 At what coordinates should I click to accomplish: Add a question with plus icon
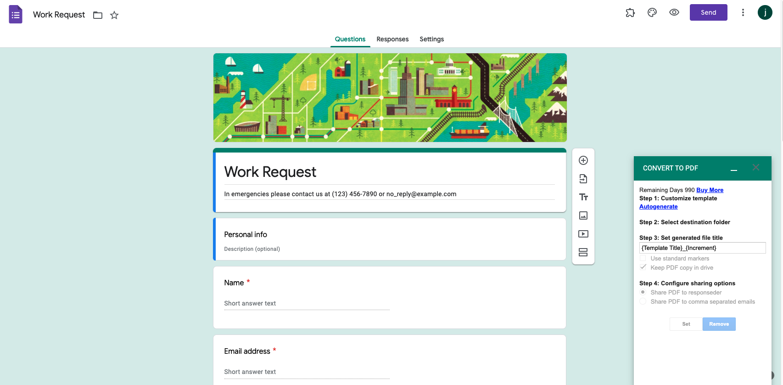pyautogui.click(x=583, y=160)
